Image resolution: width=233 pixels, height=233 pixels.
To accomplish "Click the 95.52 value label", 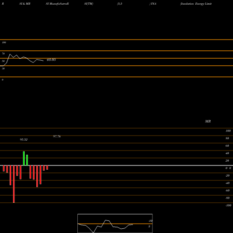I will click(x=24, y=140).
